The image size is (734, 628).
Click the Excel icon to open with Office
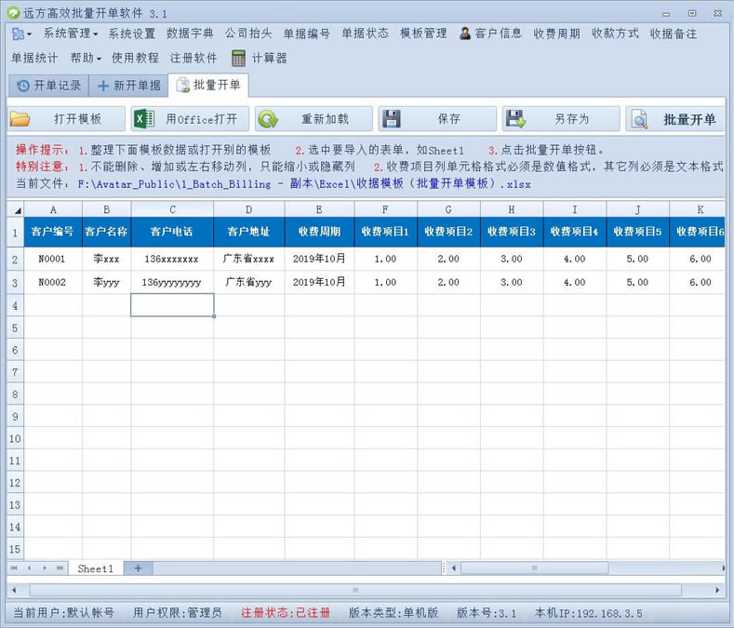[144, 119]
